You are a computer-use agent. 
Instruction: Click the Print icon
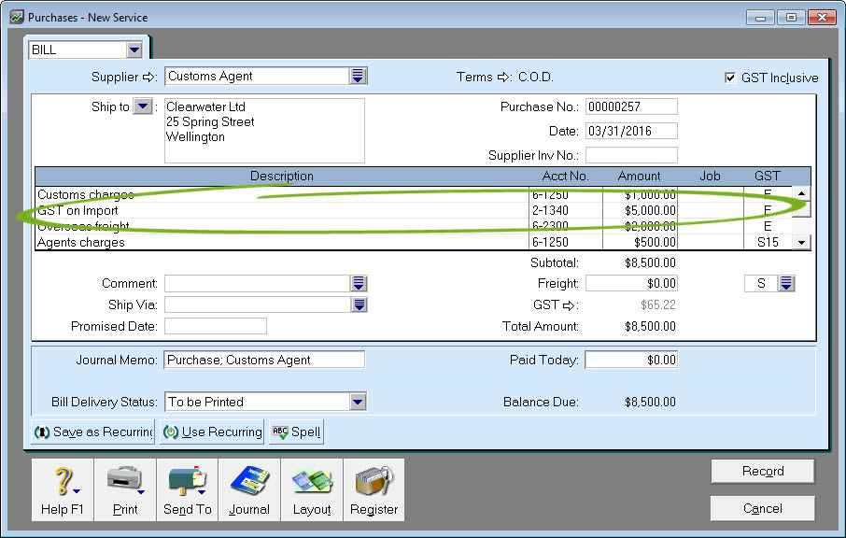point(124,480)
